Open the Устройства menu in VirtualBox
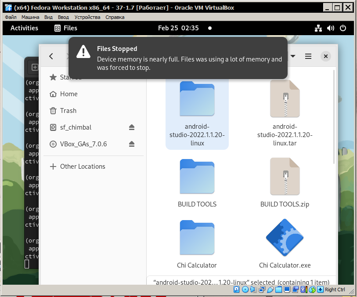 coord(87,17)
